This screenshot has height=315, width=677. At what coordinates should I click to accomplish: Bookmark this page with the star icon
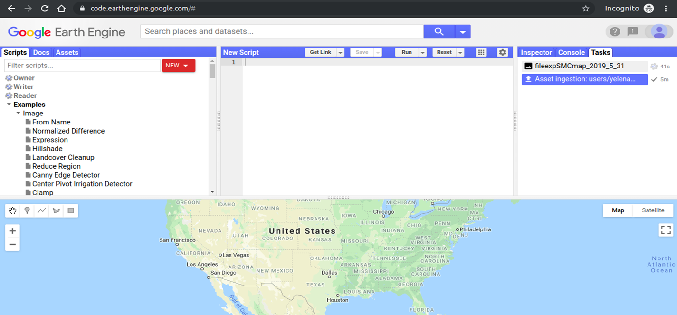coord(585,9)
